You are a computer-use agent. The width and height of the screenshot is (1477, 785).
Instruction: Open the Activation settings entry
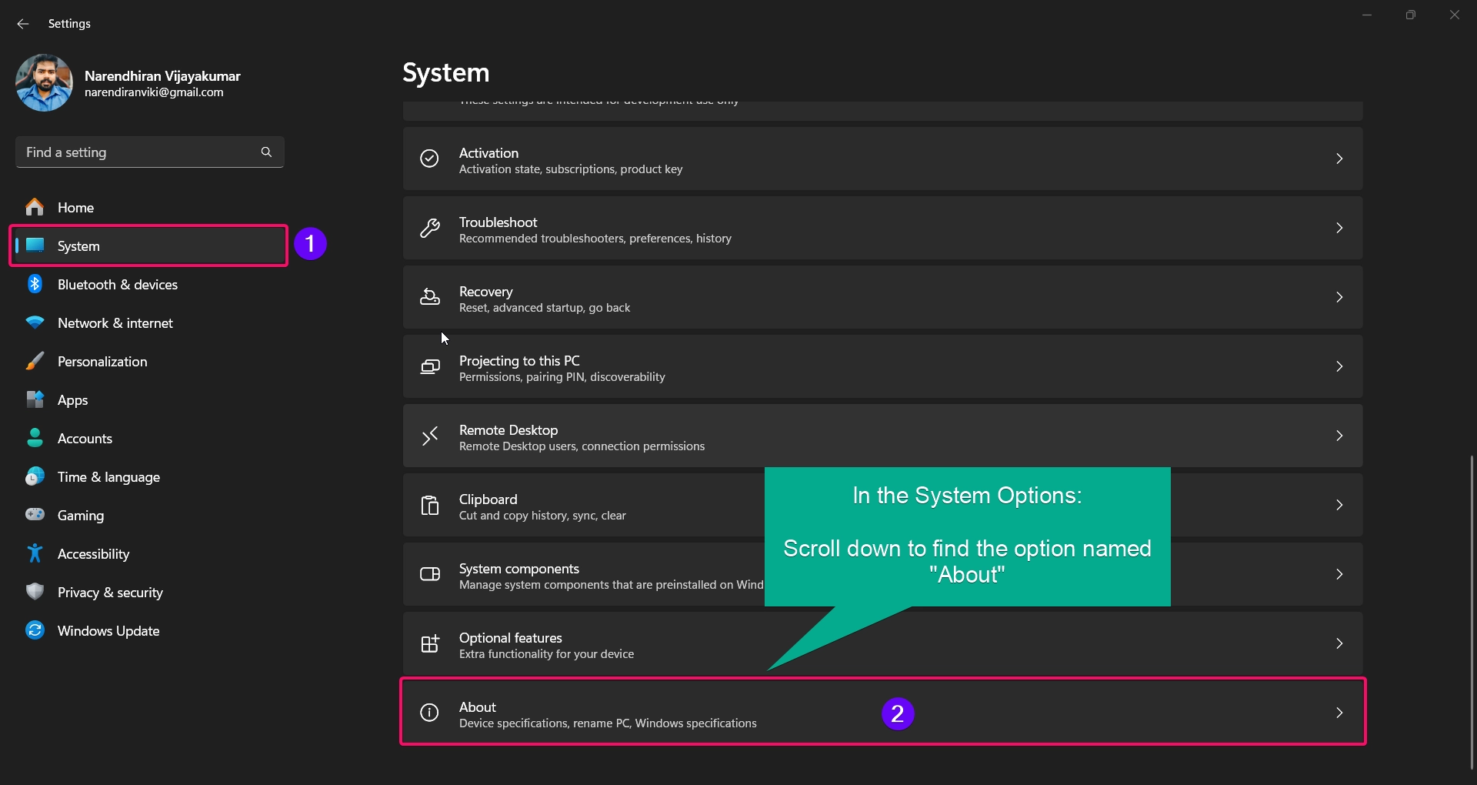point(882,159)
